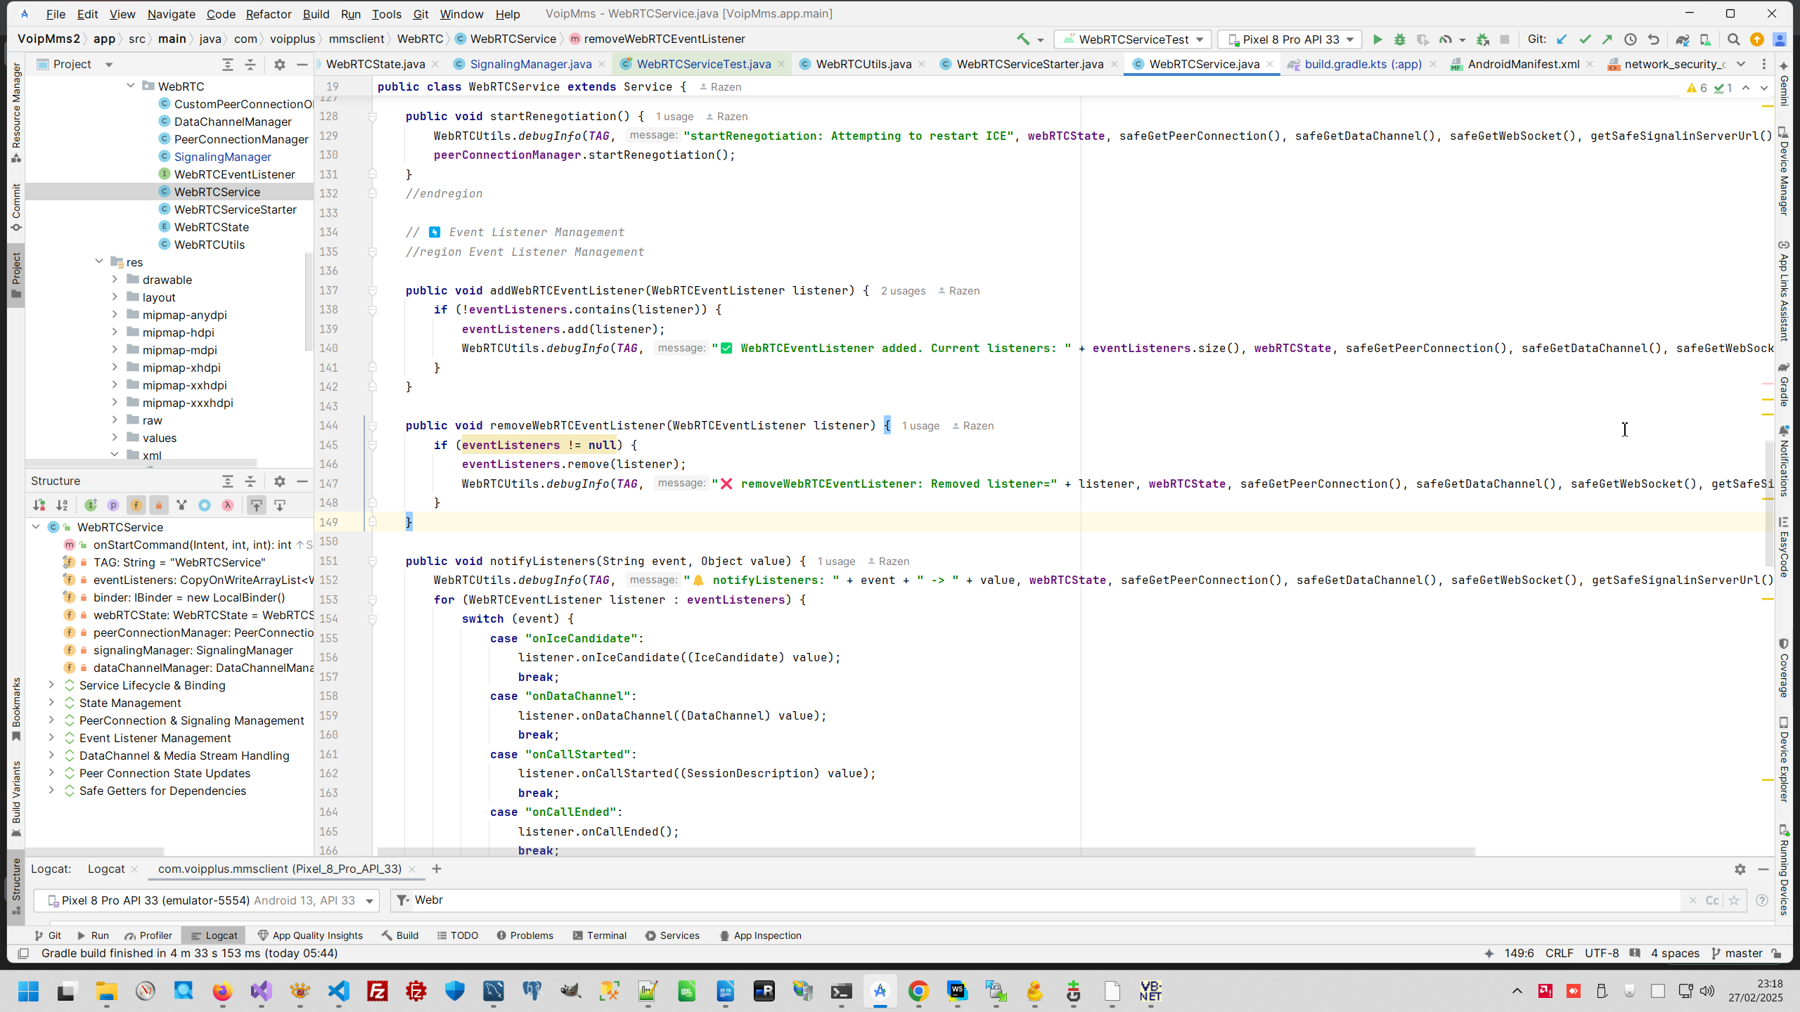Open Device Manager icon in the toolbar
This screenshot has height=1012, width=1800.
coord(1705,39)
